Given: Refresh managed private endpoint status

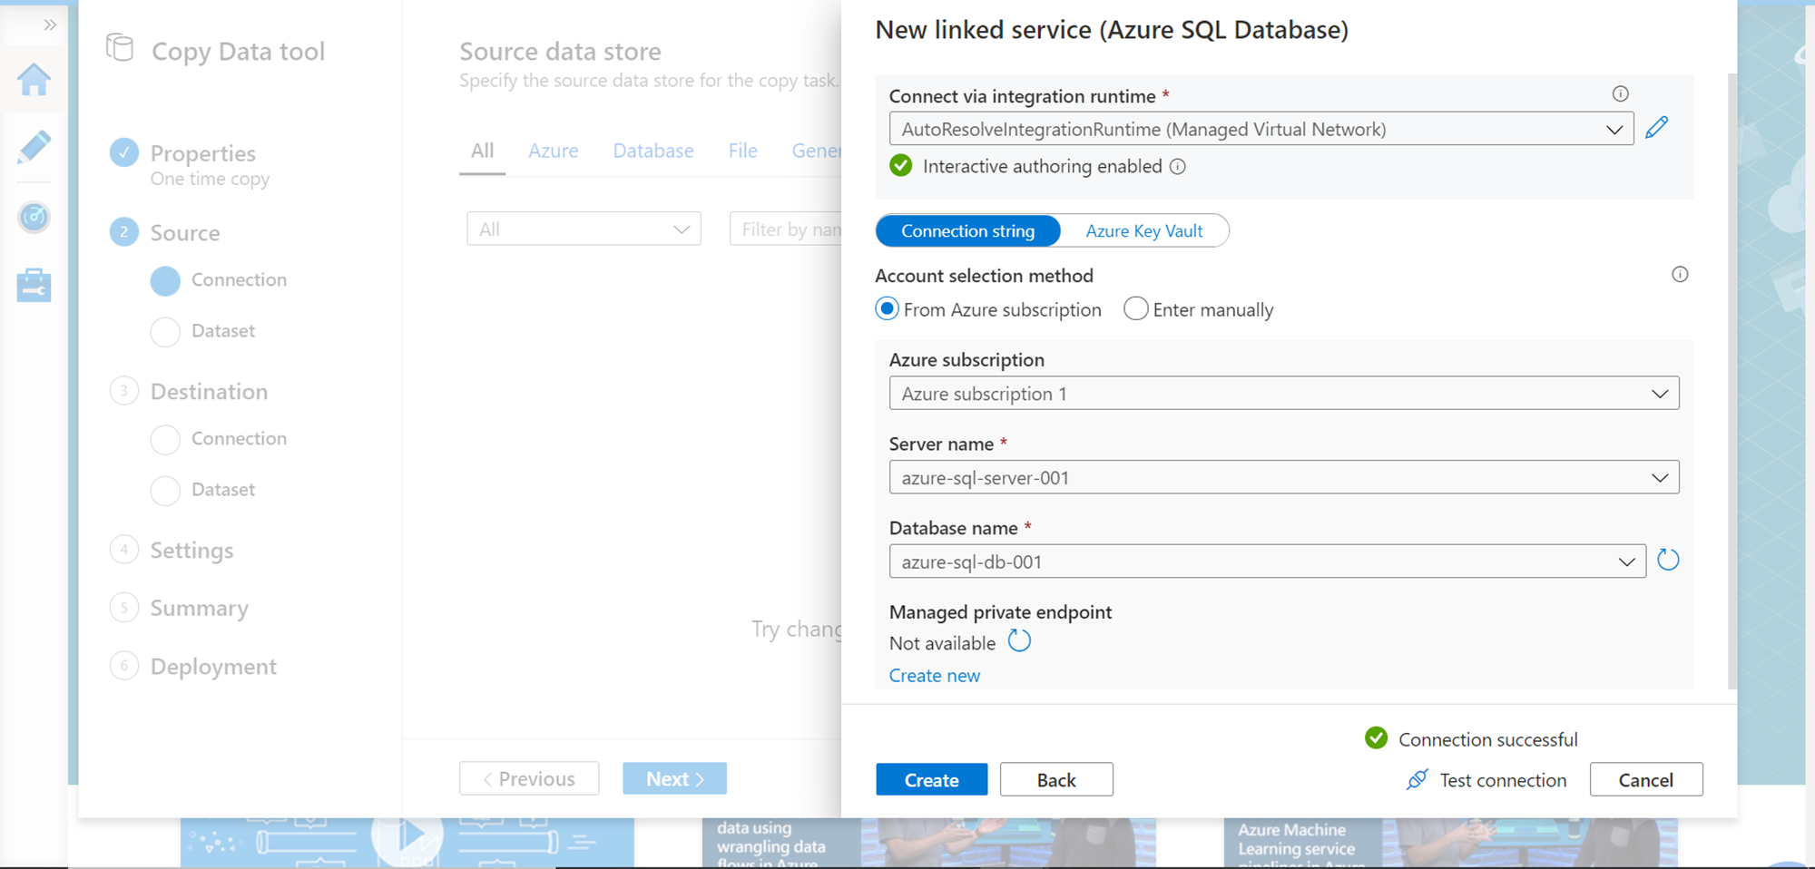Looking at the screenshot, I should tap(1019, 641).
